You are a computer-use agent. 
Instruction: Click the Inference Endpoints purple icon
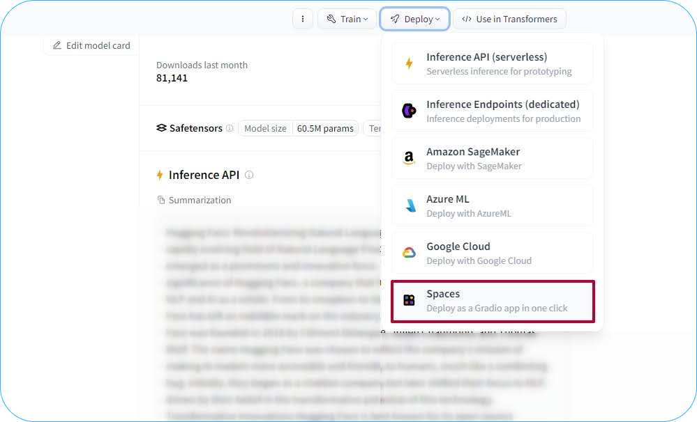tap(409, 111)
